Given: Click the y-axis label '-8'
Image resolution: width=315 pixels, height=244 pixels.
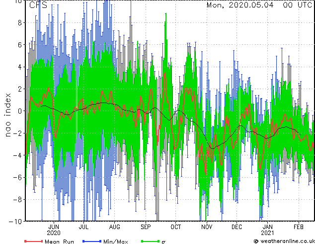Looking at the screenshot, I should click(x=17, y=200).
